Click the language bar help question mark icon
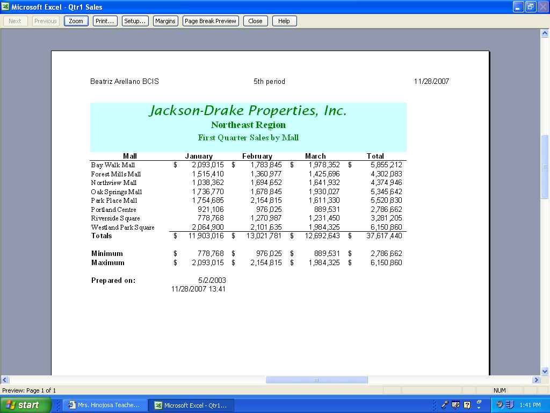Screen dimensions: 550x413 [x=467, y=405]
